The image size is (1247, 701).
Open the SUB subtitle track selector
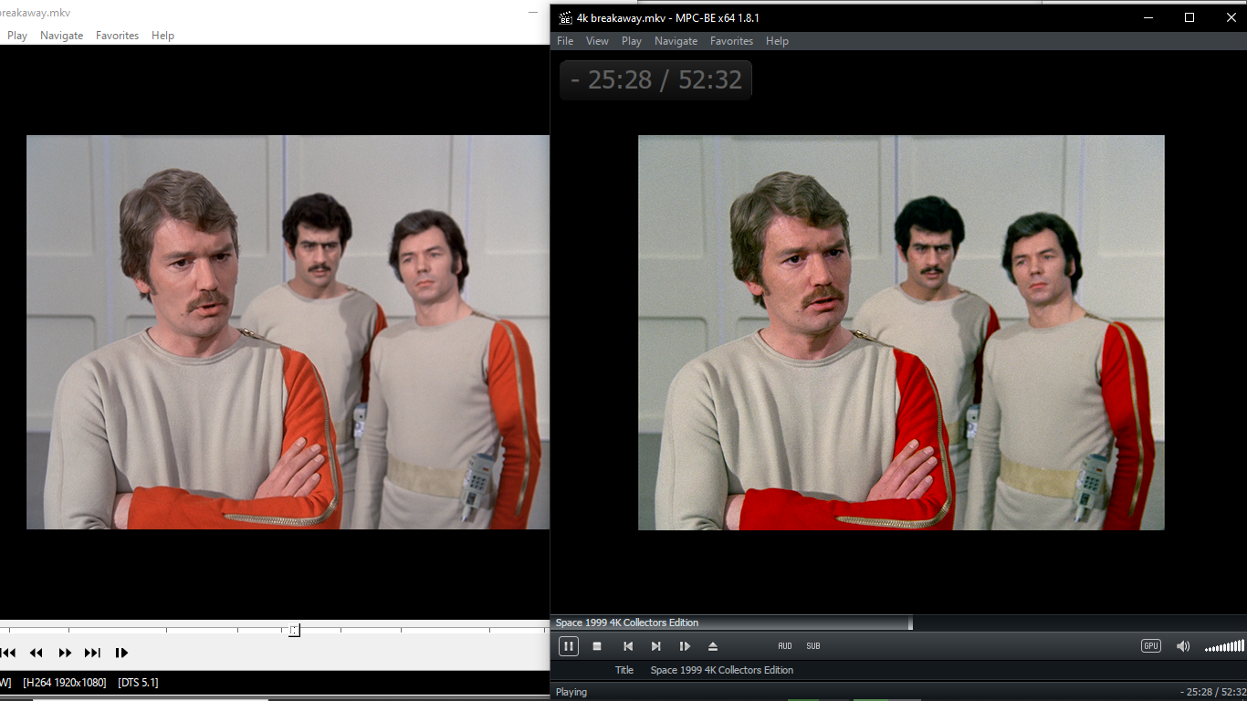pos(813,646)
